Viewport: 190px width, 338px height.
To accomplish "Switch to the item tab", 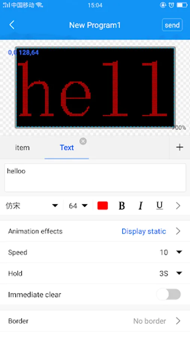I will 22,148.
